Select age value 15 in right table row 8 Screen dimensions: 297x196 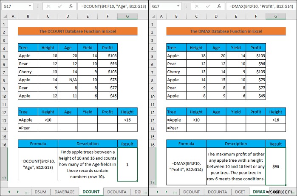tap(216, 80)
